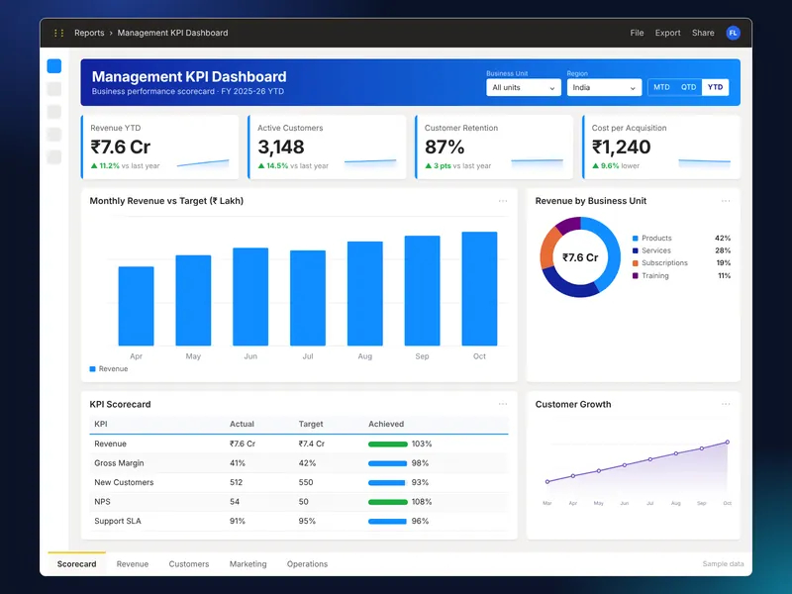The image size is (792, 594).
Task: Click the Share menu item
Action: 703,33
